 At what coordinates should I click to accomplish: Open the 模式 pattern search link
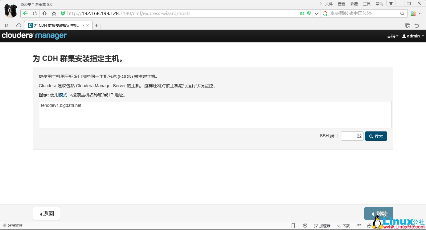(63, 95)
